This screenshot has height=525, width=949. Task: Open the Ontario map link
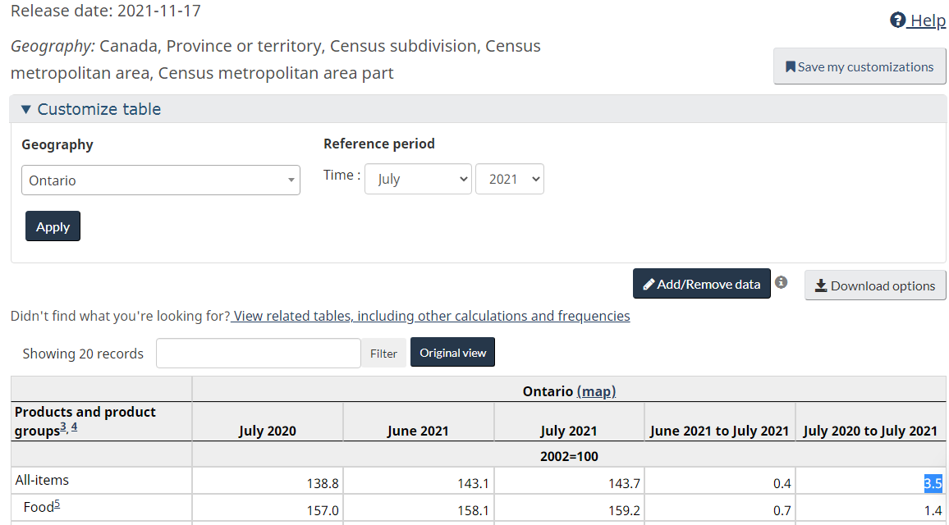pyautogui.click(x=596, y=391)
